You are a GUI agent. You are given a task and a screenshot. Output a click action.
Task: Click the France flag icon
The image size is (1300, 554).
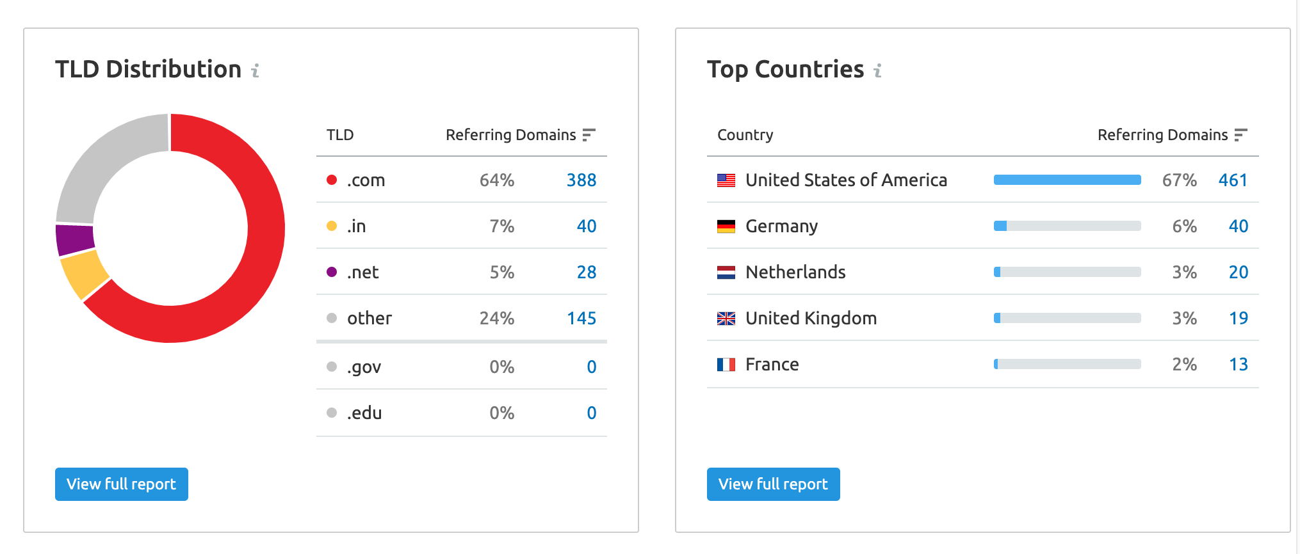(726, 365)
